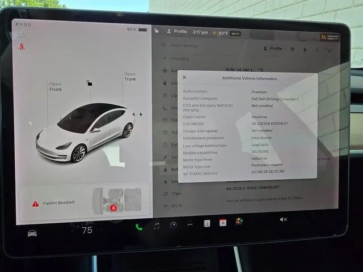Screen dimensions: 363x272
Task: Open the Toybox arcade app icon
Action: click(x=239, y=222)
